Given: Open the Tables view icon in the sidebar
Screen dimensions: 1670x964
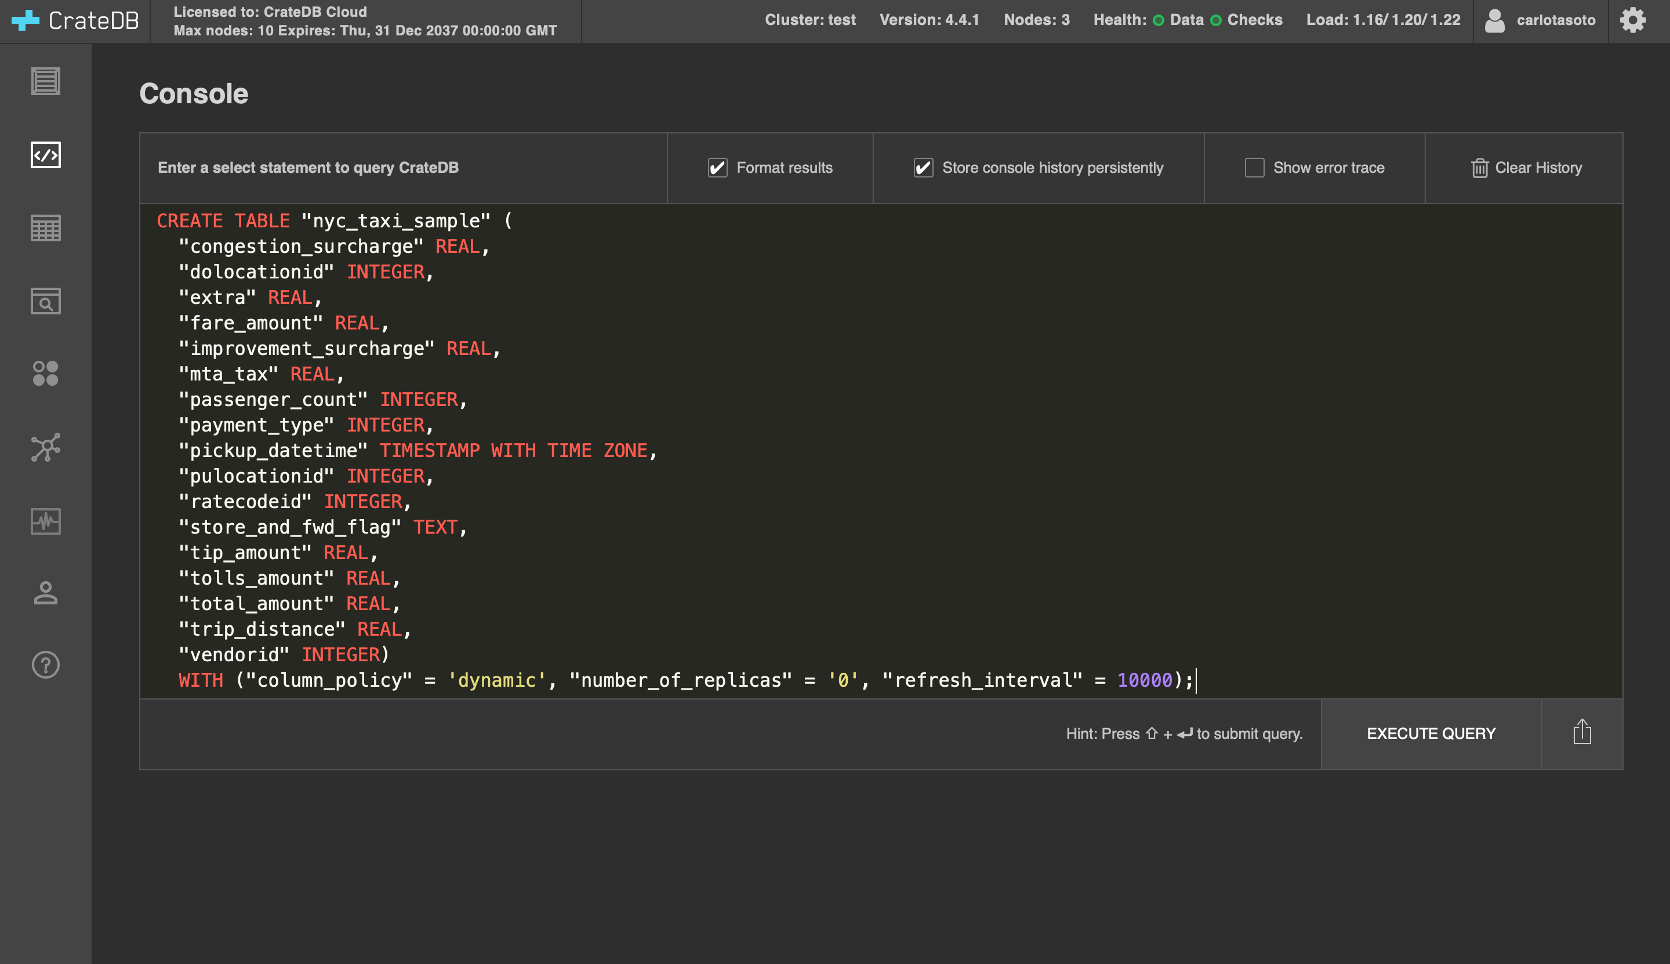Looking at the screenshot, I should tap(46, 229).
